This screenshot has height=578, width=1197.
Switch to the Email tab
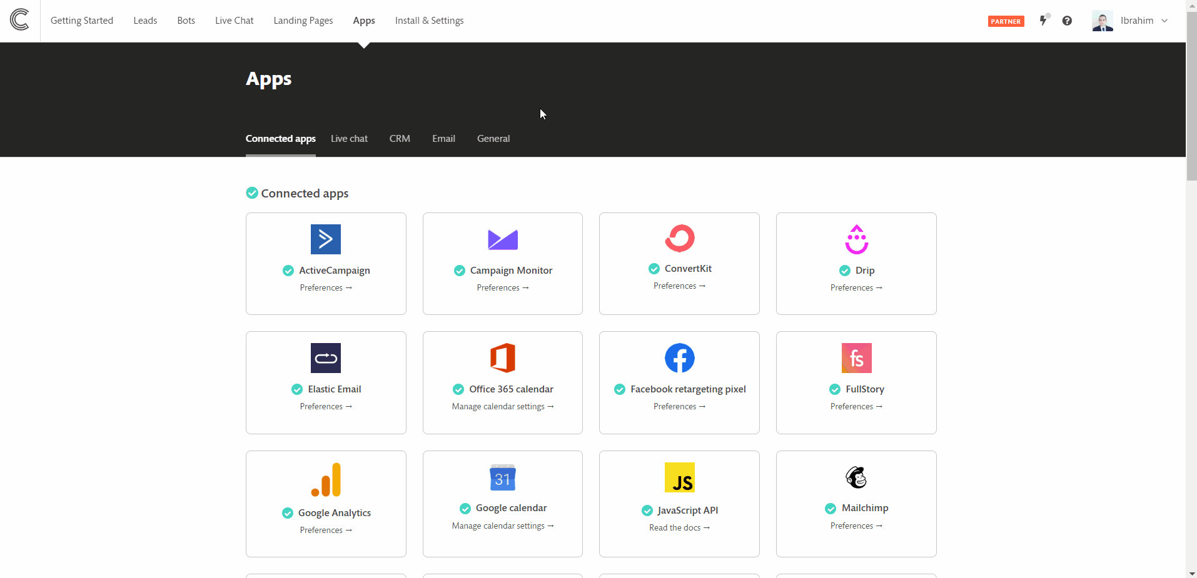(444, 139)
